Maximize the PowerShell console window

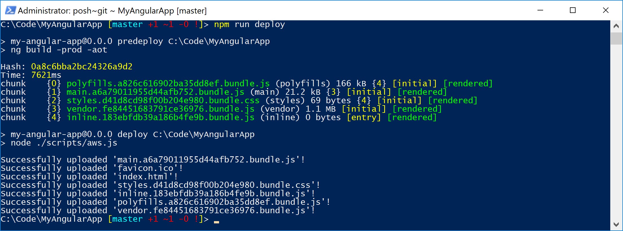tap(573, 10)
